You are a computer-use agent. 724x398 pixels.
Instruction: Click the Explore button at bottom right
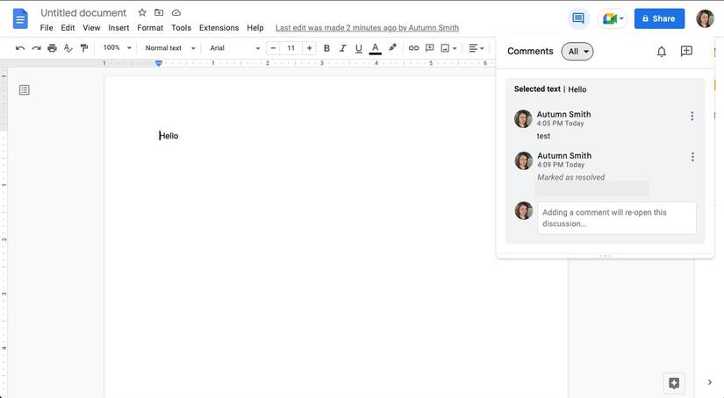coord(674,383)
